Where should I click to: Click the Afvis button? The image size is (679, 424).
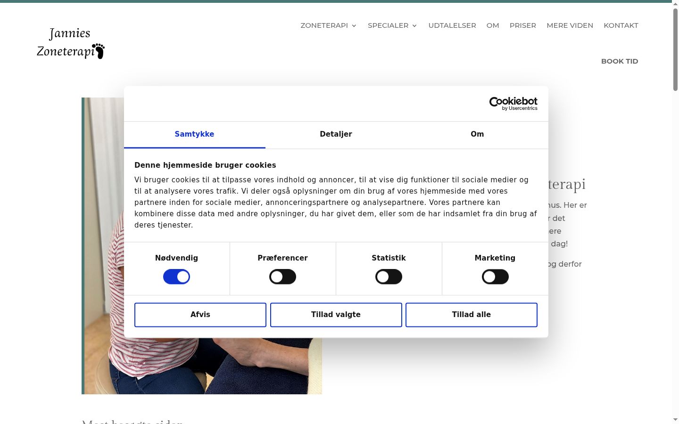200,315
